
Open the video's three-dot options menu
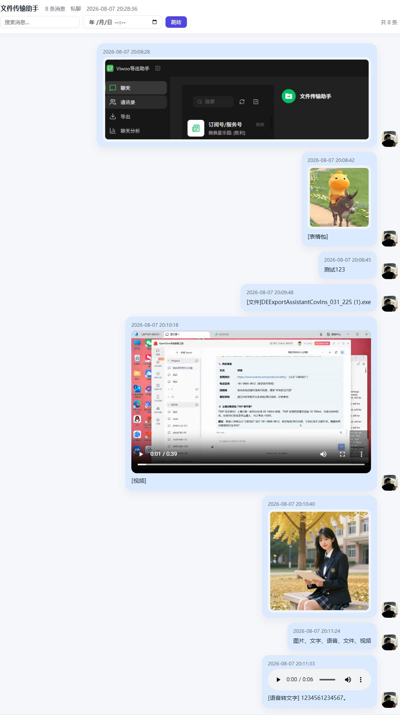click(362, 454)
